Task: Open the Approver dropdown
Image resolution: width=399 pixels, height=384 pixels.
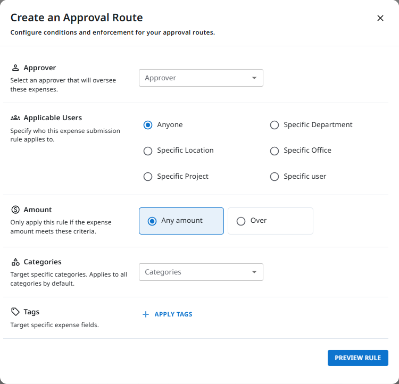Action: 201,78
